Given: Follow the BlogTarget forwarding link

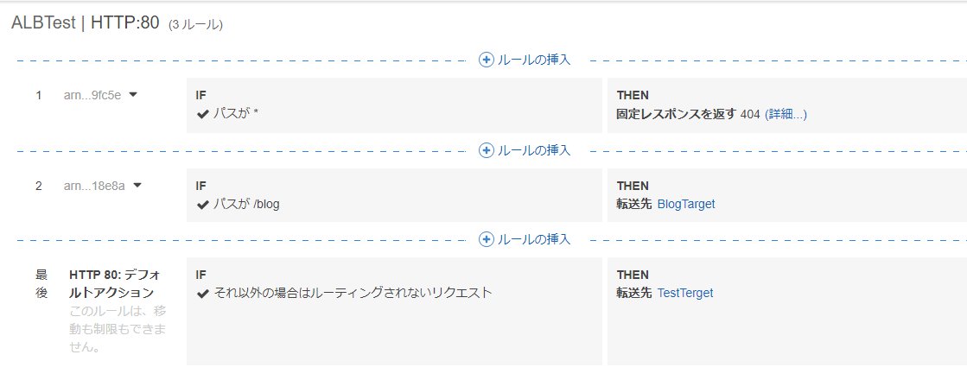Looking at the screenshot, I should coord(686,205).
